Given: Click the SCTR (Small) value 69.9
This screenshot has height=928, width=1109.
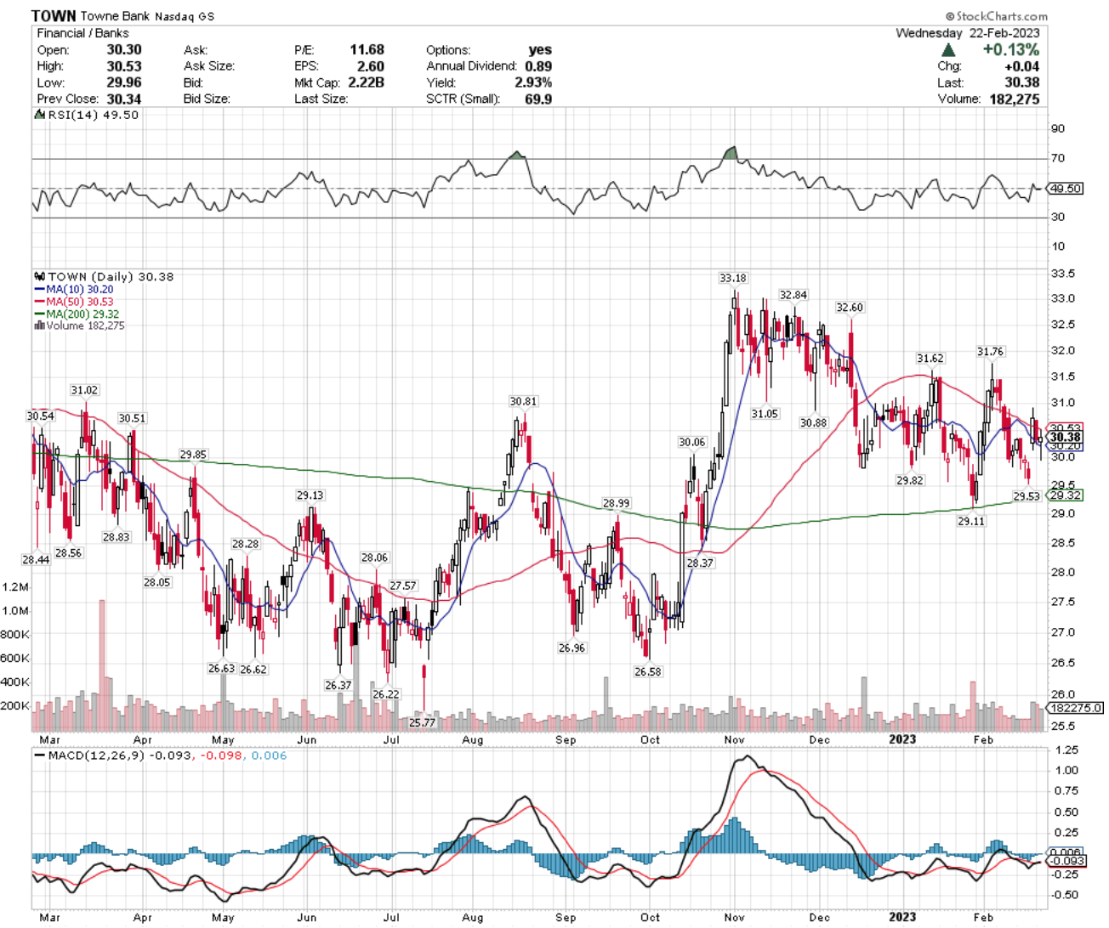Looking at the screenshot, I should pos(538,99).
